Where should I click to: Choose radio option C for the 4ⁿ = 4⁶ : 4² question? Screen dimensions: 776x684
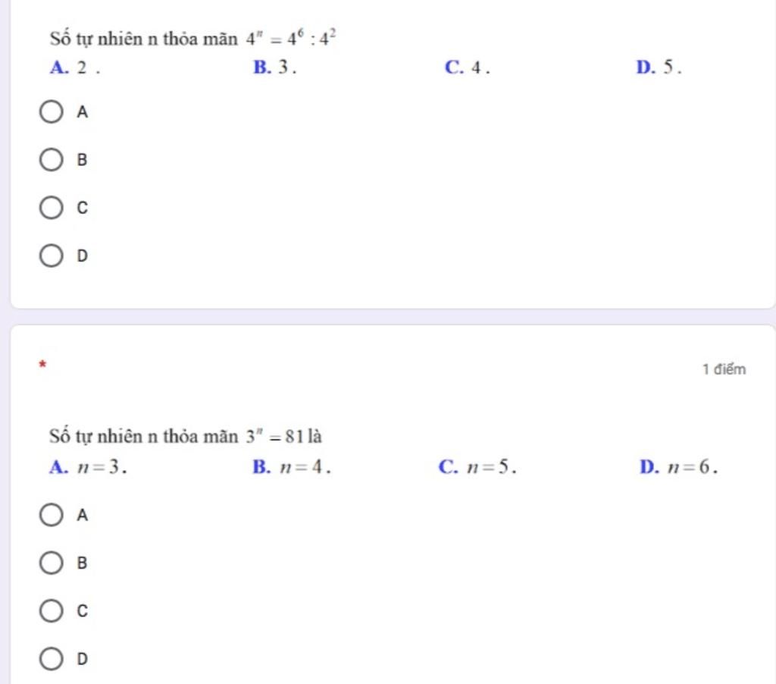pyautogui.click(x=51, y=208)
